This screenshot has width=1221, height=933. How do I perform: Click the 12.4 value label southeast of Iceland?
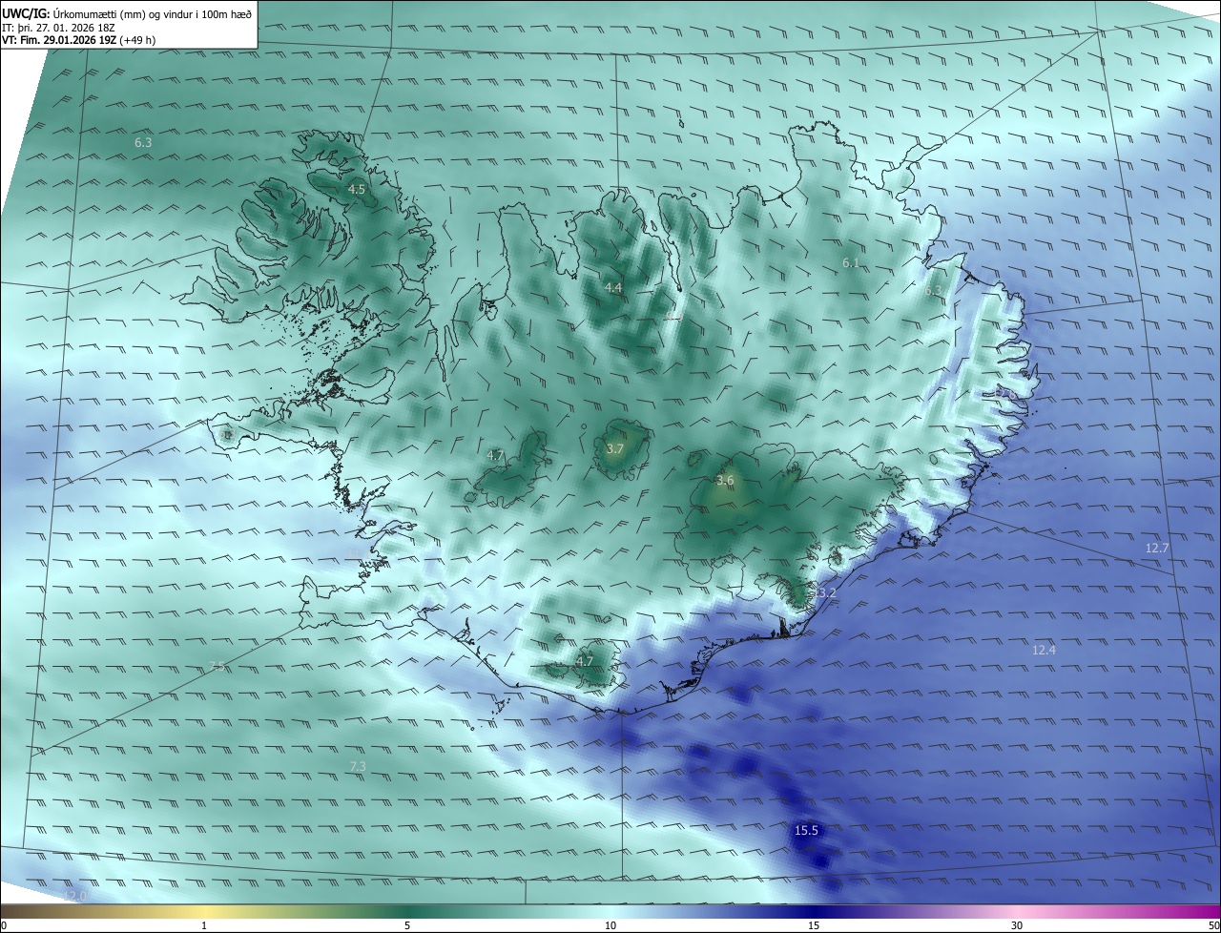click(x=1044, y=650)
